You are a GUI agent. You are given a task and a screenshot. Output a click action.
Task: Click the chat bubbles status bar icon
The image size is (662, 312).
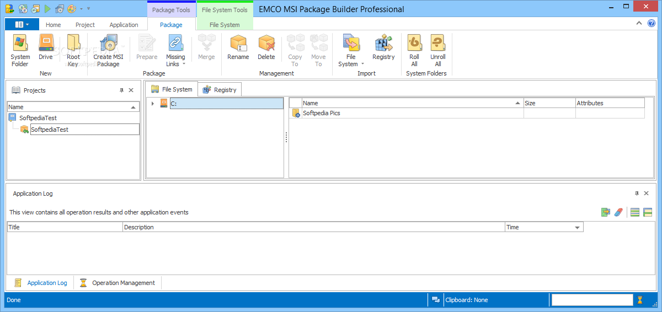click(x=436, y=300)
